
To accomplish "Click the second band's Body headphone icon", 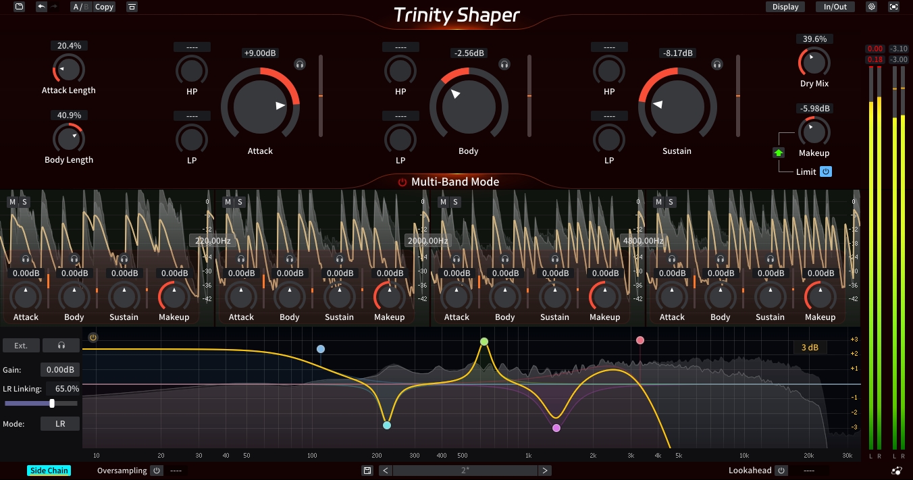I will click(290, 259).
